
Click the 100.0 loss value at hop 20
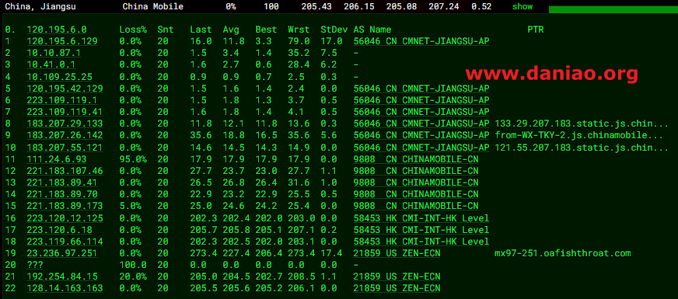coord(133,264)
